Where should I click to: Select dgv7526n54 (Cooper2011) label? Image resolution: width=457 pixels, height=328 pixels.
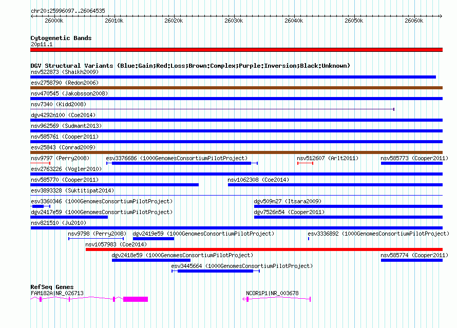(289, 212)
